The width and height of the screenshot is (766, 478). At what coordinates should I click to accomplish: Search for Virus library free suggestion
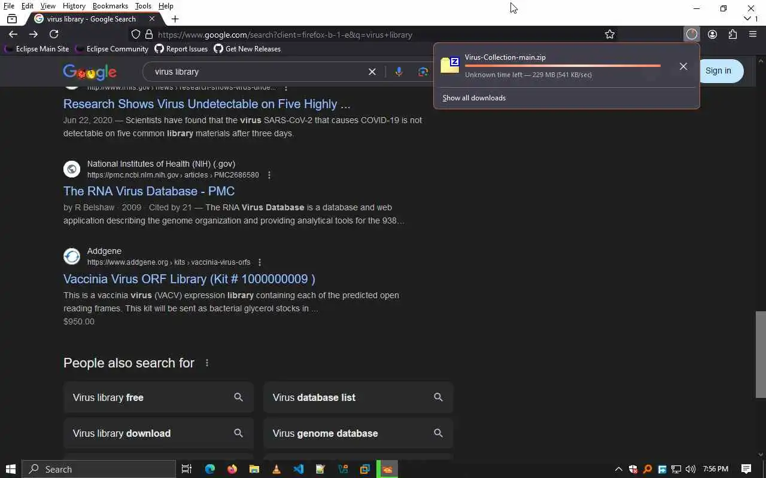(159, 397)
